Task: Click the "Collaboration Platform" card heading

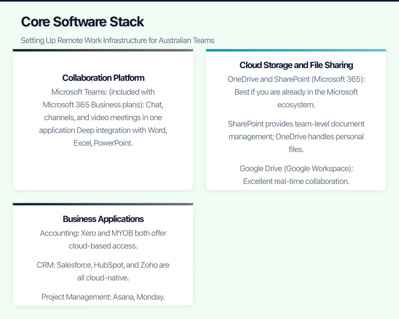Action: pyautogui.click(x=103, y=78)
